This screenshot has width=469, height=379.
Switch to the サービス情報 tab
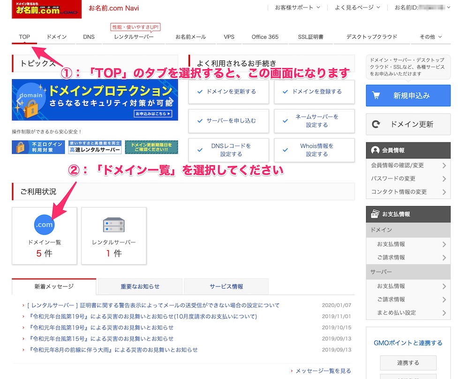(226, 286)
